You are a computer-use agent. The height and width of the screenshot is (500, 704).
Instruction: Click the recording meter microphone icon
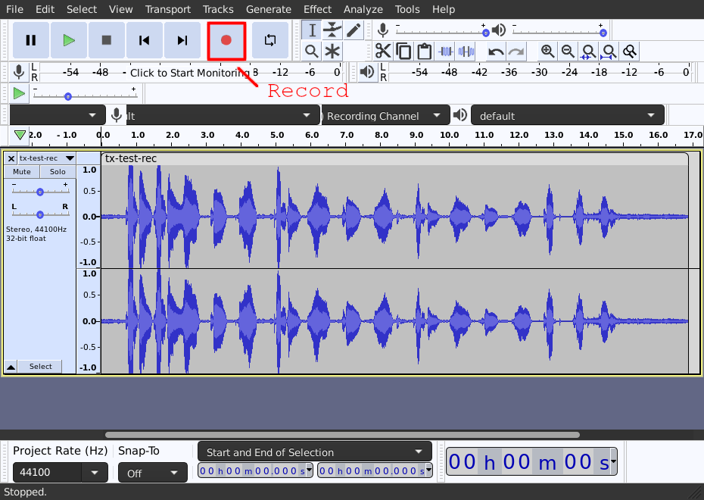(x=19, y=72)
